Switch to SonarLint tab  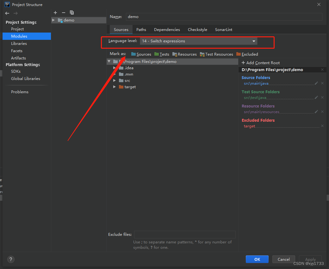click(x=224, y=30)
